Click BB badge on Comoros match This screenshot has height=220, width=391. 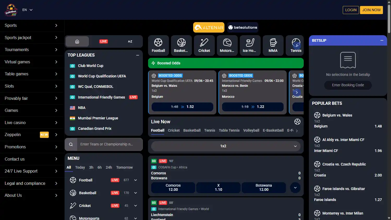tap(154, 161)
